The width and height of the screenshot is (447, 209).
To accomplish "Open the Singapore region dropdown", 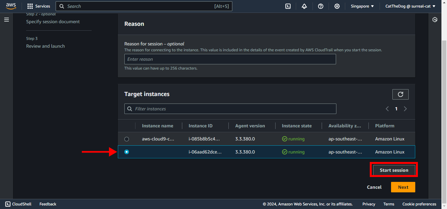I will (x=362, y=6).
